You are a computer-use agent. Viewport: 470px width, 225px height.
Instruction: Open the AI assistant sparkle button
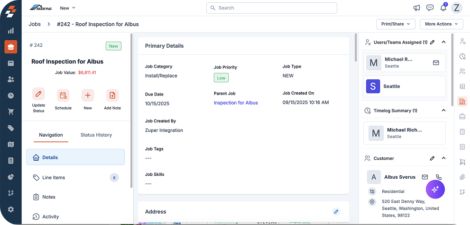tap(435, 189)
